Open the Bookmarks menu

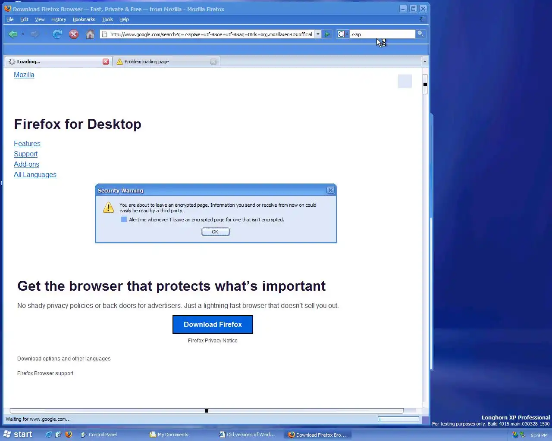pyautogui.click(x=84, y=19)
